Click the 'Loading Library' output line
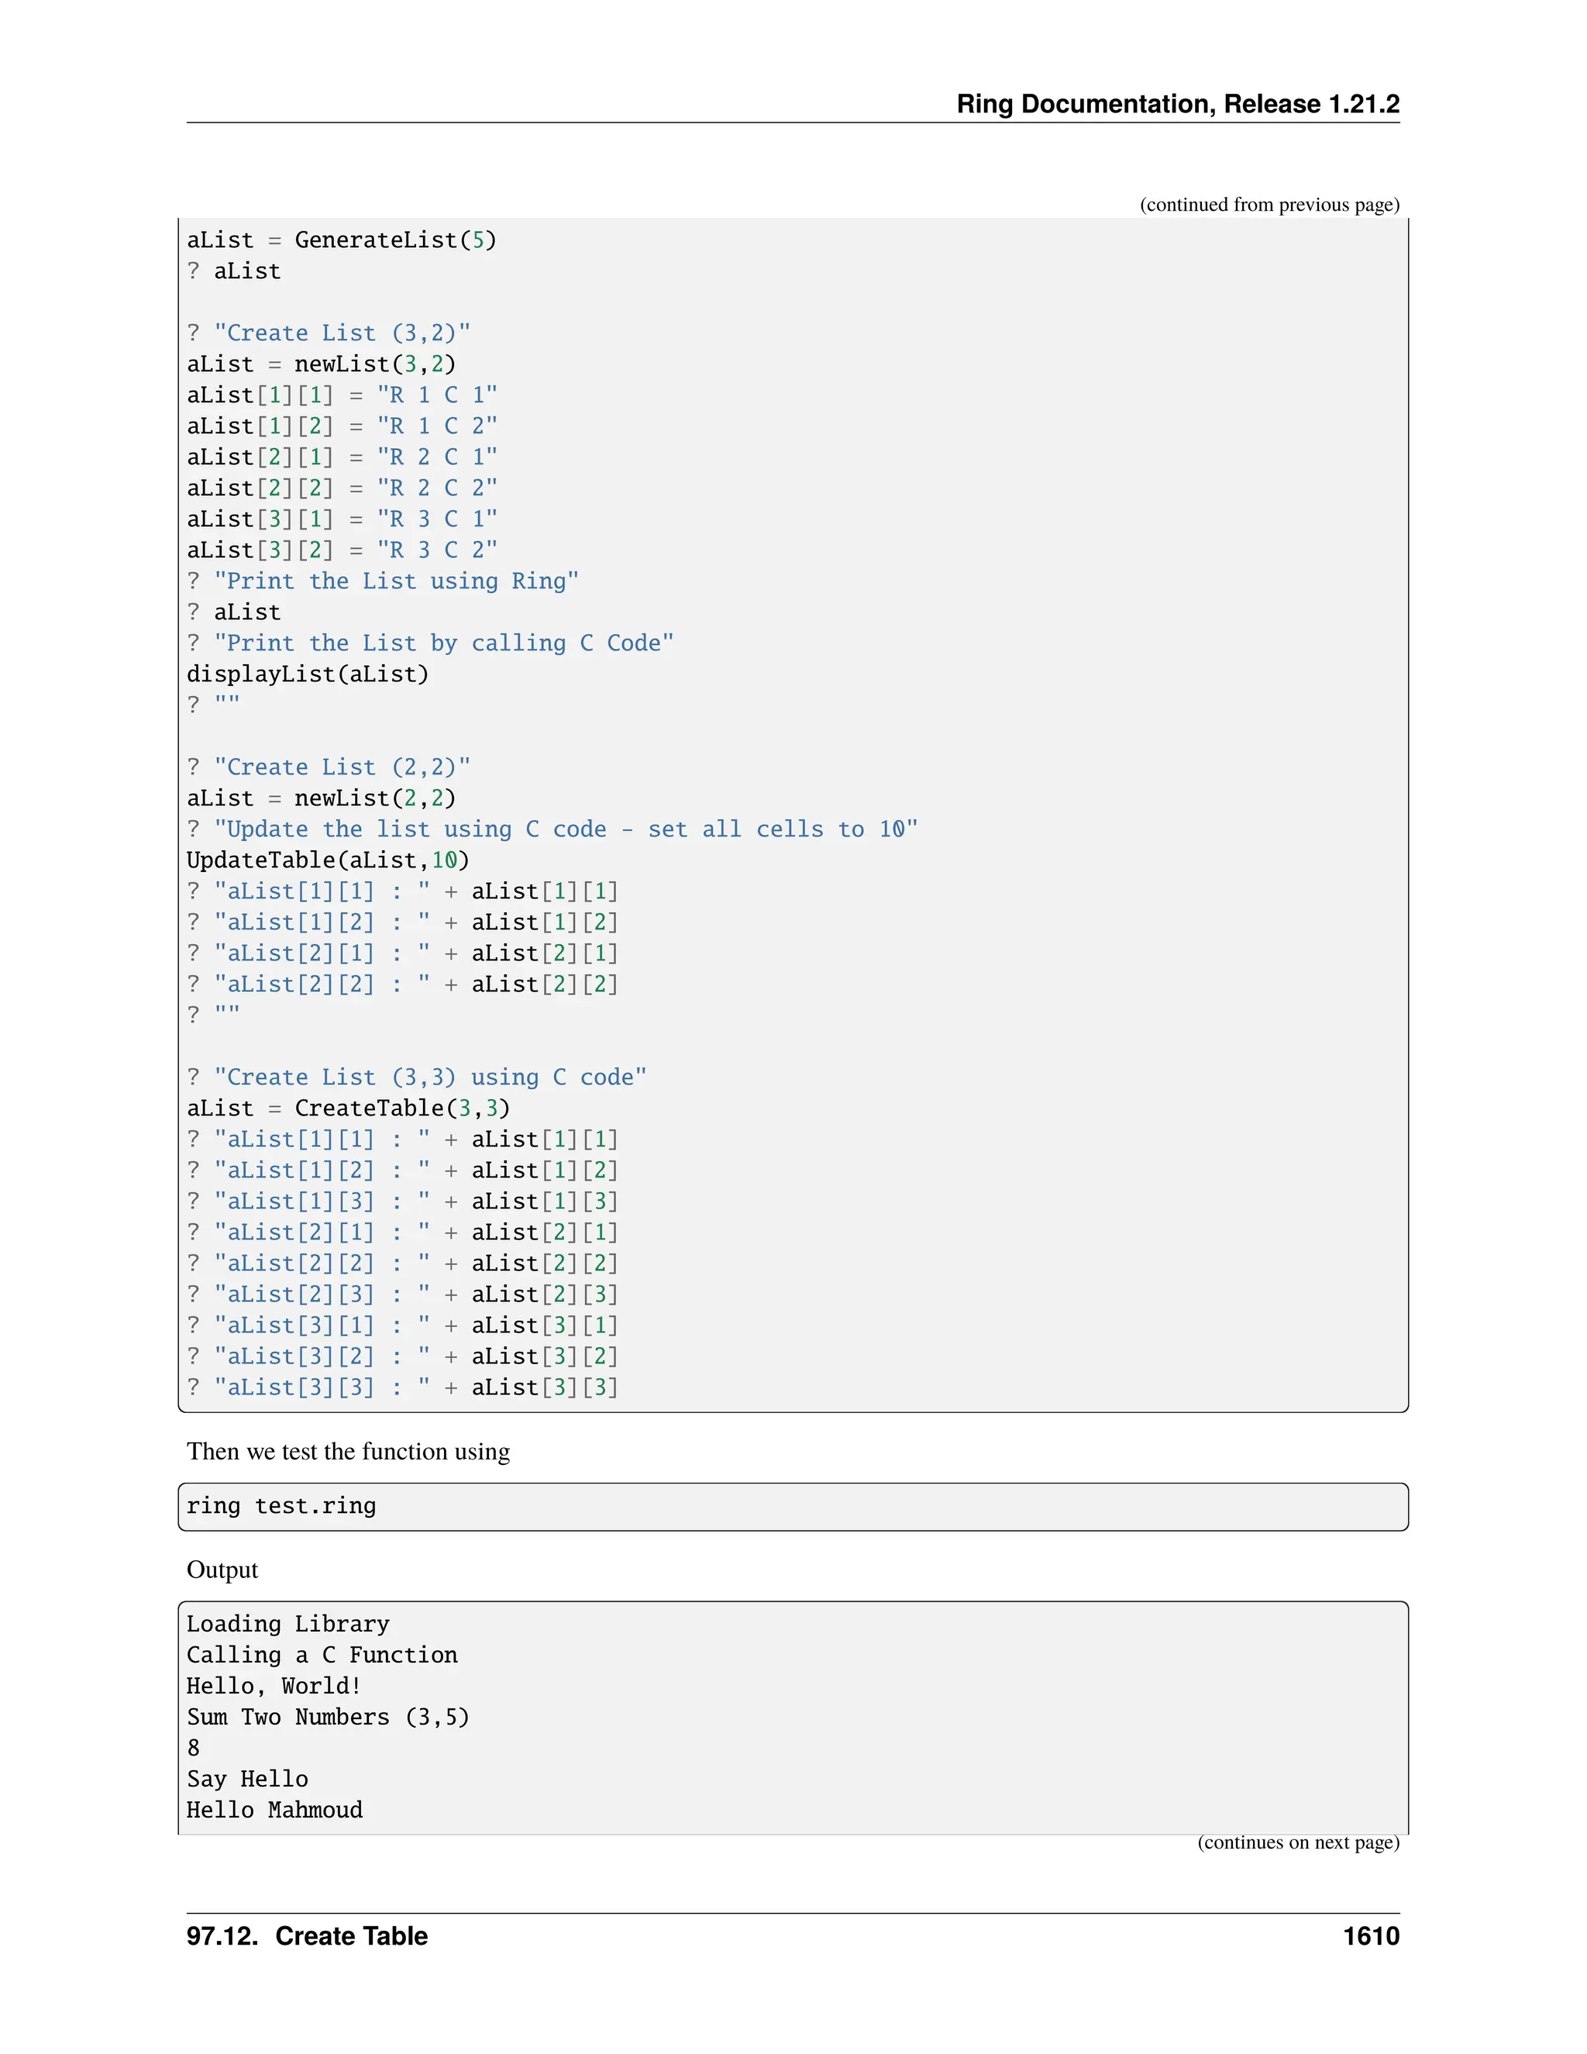Image resolution: width=1587 pixels, height=2054 pixels. coord(287,1624)
